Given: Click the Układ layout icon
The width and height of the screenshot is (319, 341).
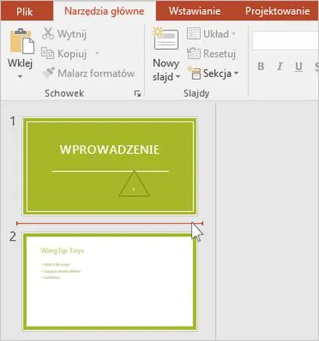Looking at the screenshot, I should (x=193, y=33).
